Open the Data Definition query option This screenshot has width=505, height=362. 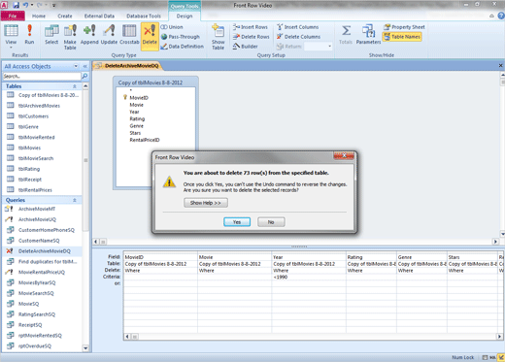pyautogui.click(x=183, y=47)
